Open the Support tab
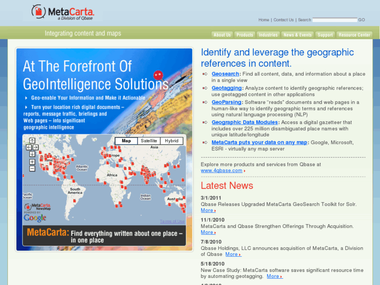The height and width of the screenshot is (285, 380). tap(325, 35)
